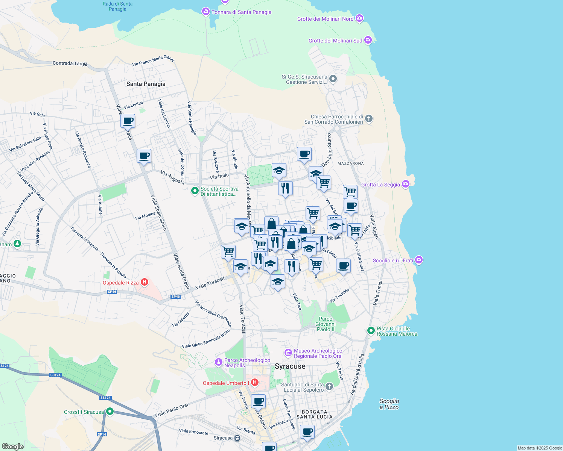This screenshot has width=563, height=451.
Task: Click the Ospedale Rizza hospital icon
Action: coord(145,282)
